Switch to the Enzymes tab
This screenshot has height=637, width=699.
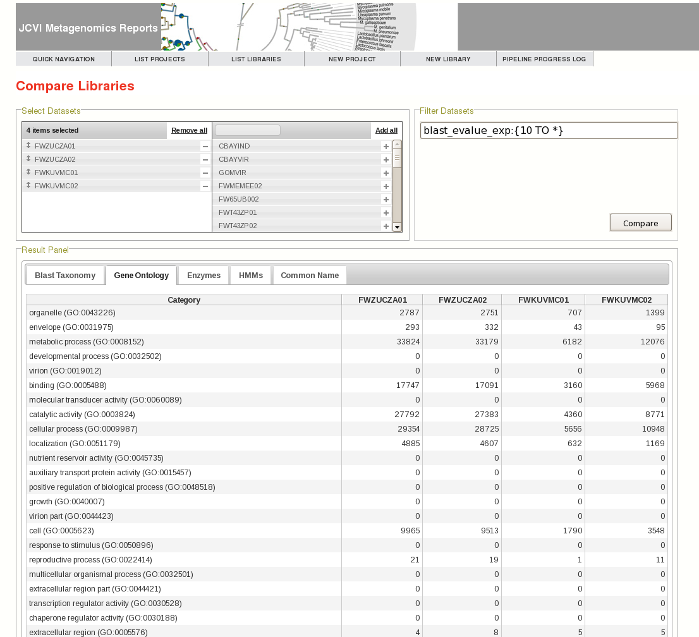click(x=204, y=276)
